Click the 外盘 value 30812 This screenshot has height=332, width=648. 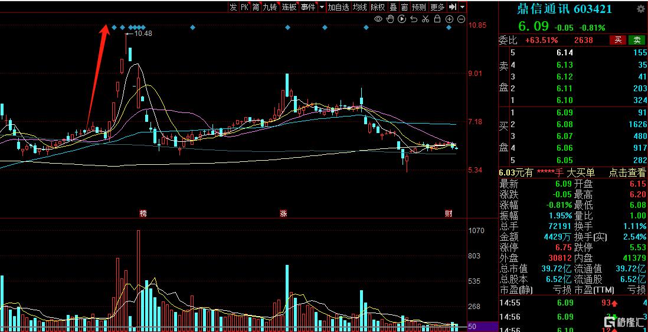560,258
